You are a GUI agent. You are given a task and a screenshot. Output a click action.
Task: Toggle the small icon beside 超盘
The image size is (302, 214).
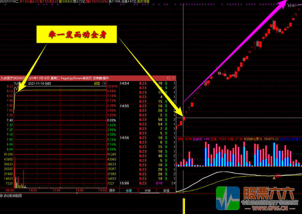[104, 83]
